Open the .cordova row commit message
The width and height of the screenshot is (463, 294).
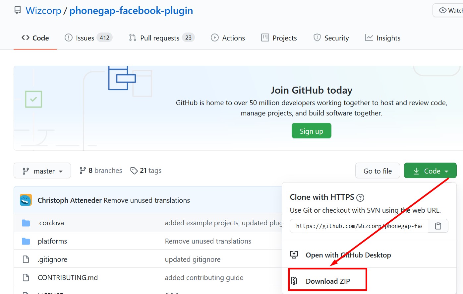coord(223,223)
